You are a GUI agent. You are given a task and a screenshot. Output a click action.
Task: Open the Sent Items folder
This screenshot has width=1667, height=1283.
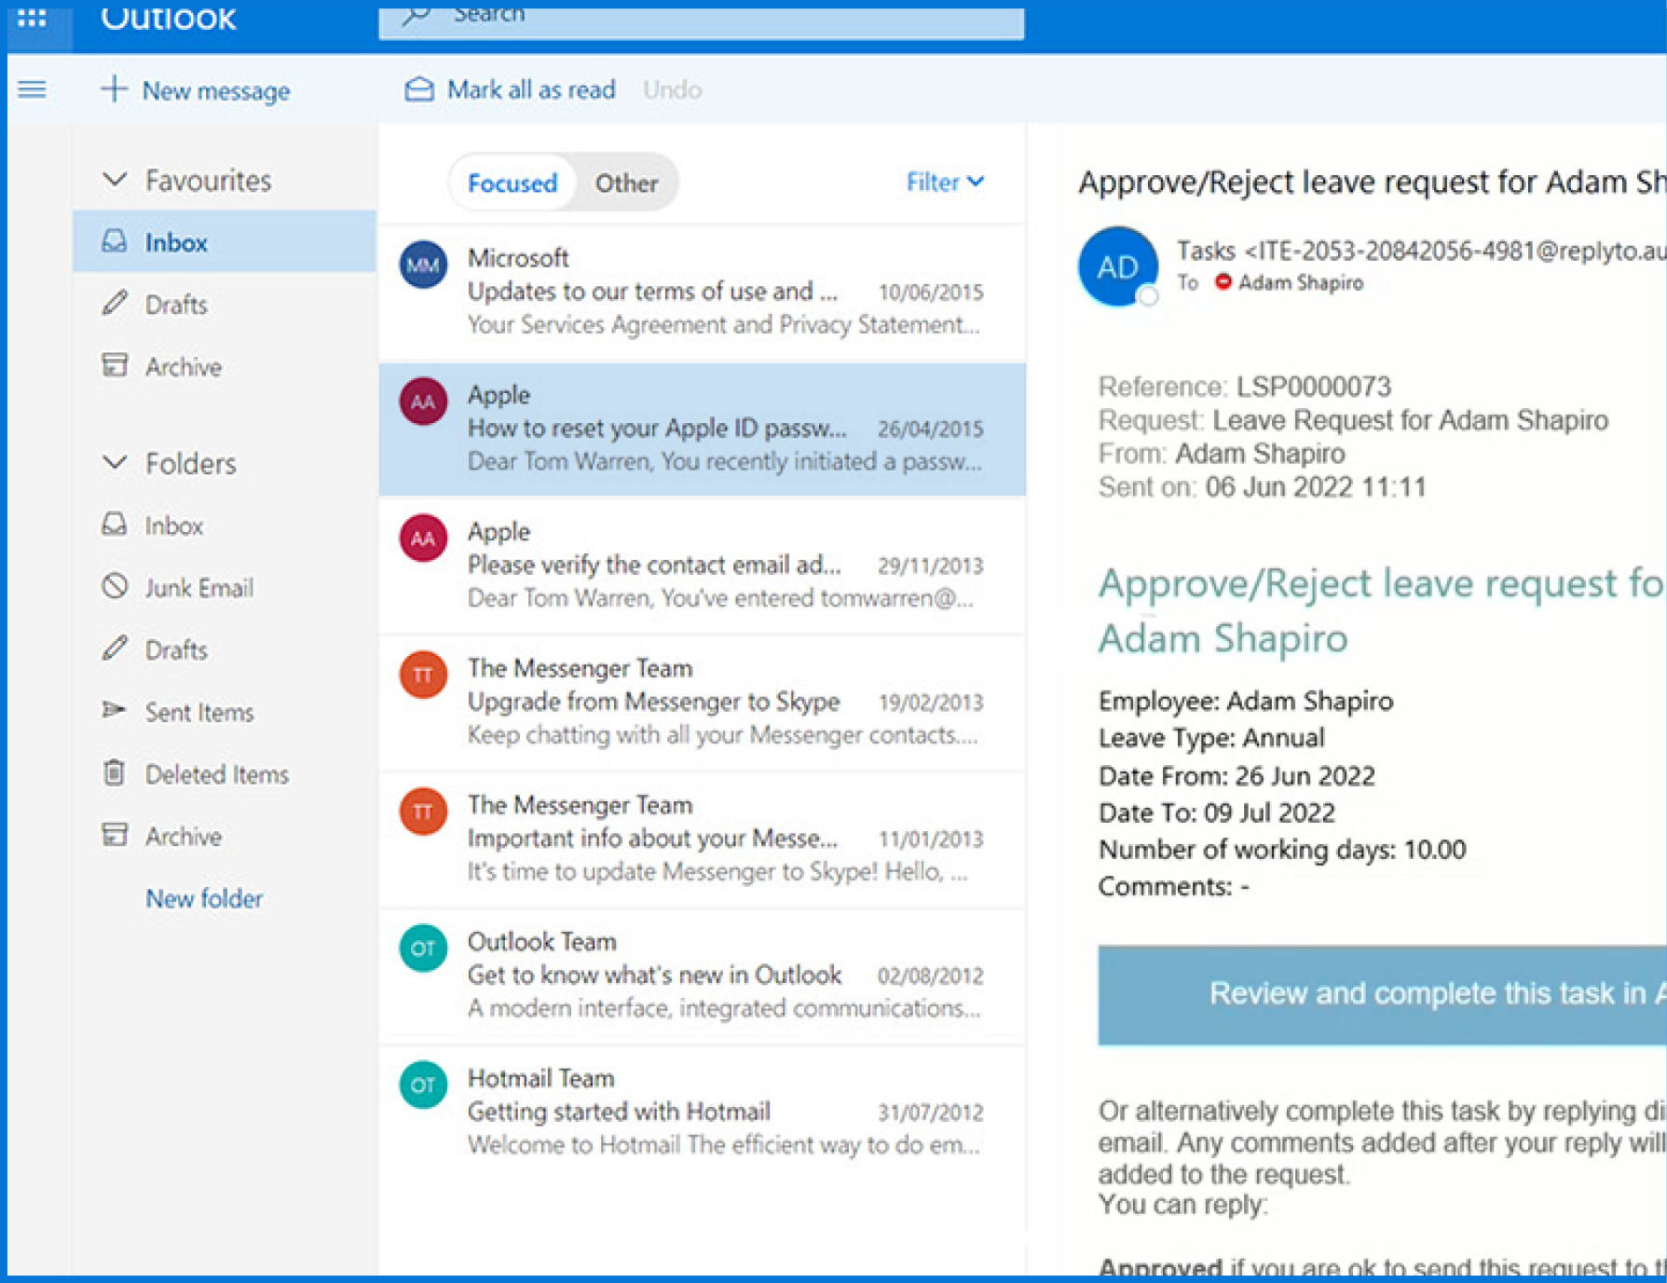pos(225,712)
